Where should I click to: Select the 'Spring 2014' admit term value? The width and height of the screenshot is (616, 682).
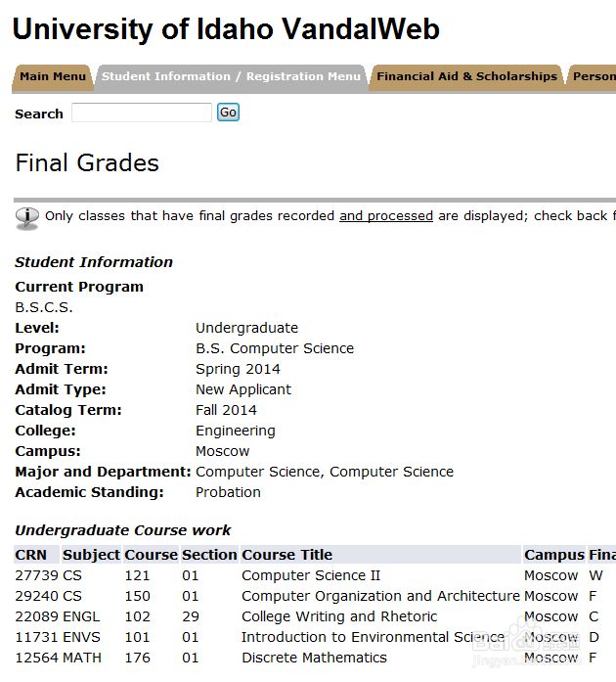(x=238, y=369)
